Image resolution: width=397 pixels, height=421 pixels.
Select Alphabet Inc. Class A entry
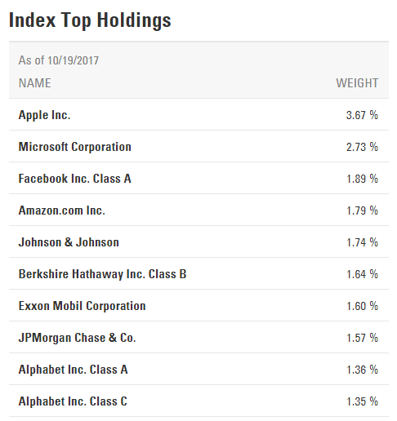point(73,370)
